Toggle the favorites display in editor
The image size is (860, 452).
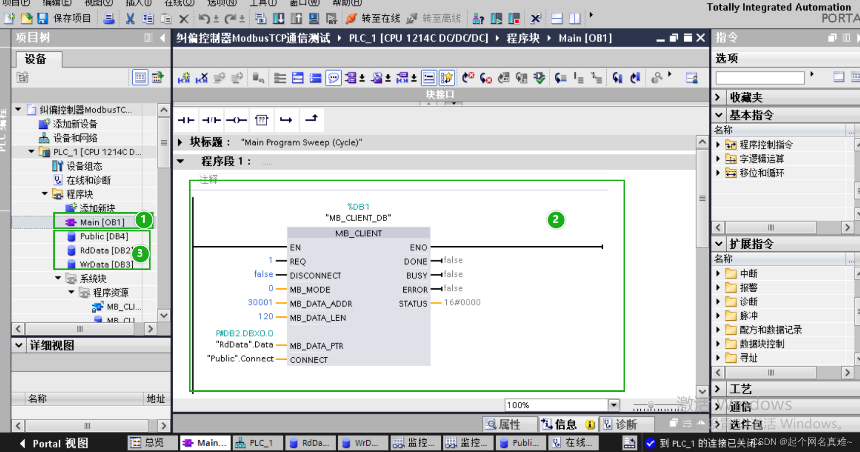[x=446, y=78]
